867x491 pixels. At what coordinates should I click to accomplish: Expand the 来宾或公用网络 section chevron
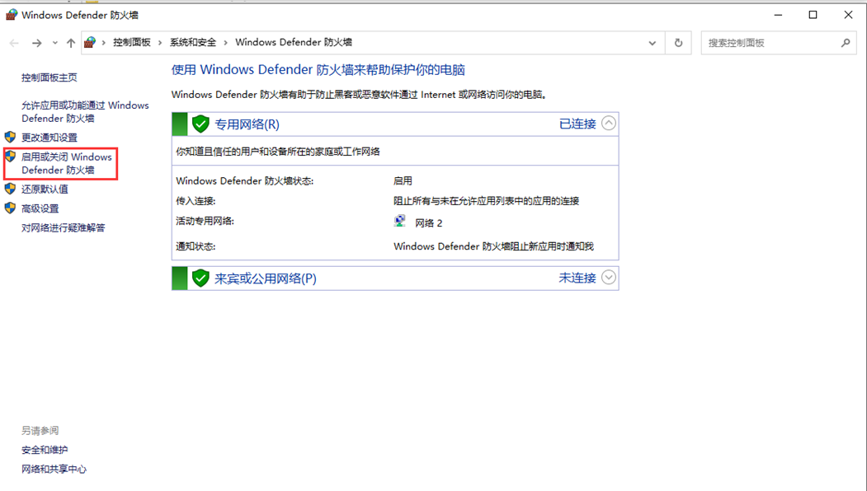[608, 278]
